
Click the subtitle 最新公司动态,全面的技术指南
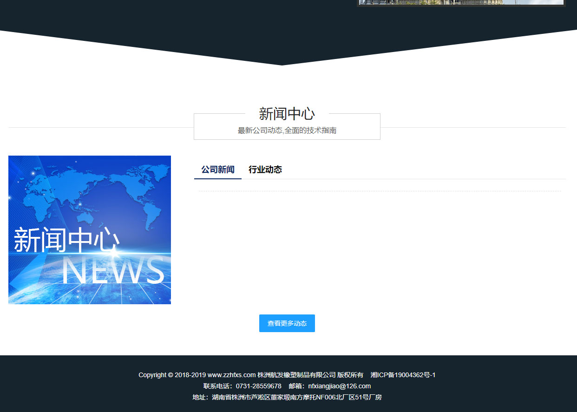[x=287, y=131]
